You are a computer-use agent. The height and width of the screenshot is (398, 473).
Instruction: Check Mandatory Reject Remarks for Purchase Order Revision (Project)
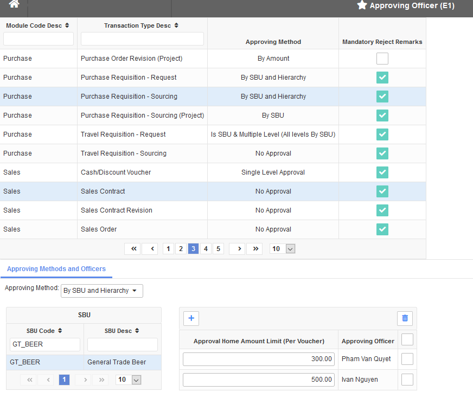click(382, 58)
